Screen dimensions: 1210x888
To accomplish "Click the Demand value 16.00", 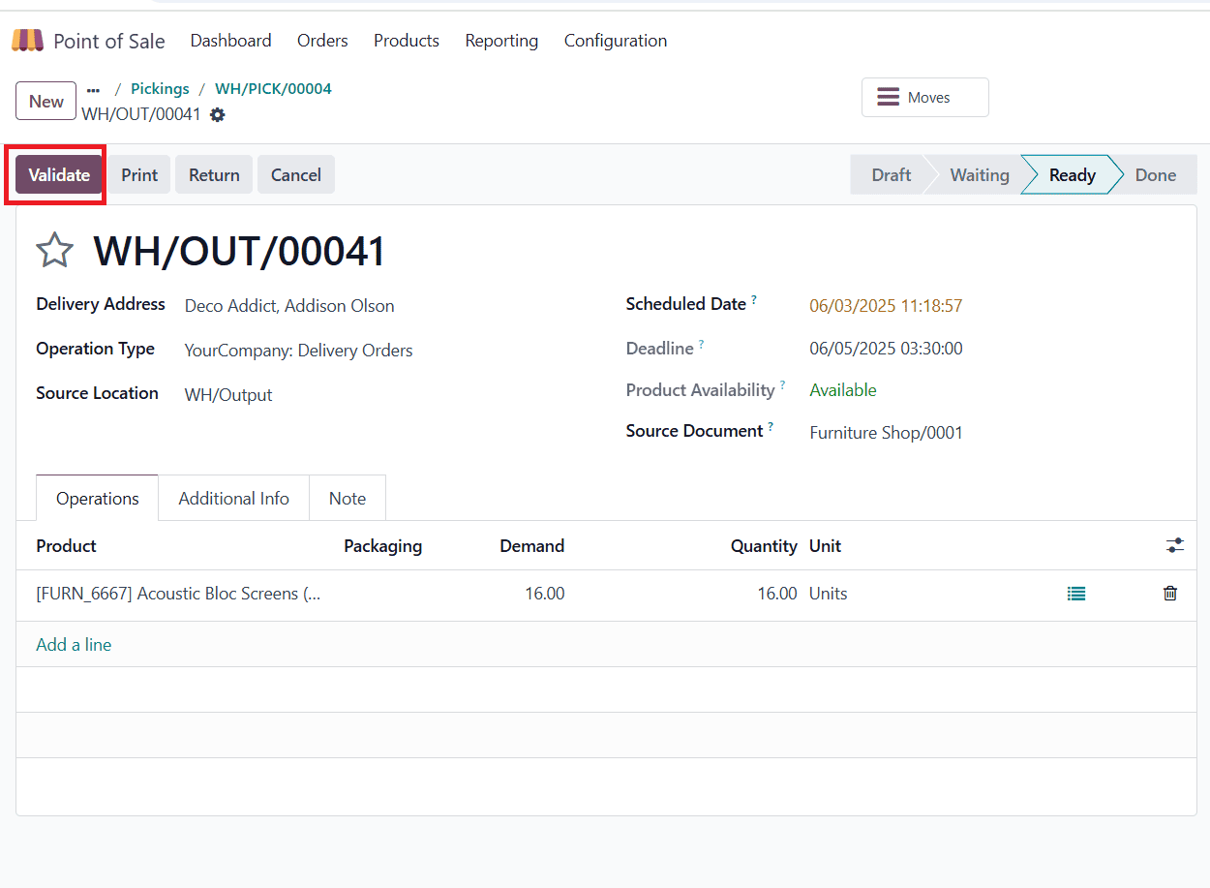I will (545, 594).
